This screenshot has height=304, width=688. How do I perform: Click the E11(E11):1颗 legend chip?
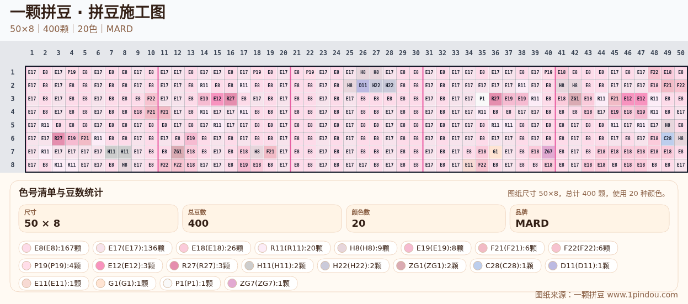(x=54, y=284)
